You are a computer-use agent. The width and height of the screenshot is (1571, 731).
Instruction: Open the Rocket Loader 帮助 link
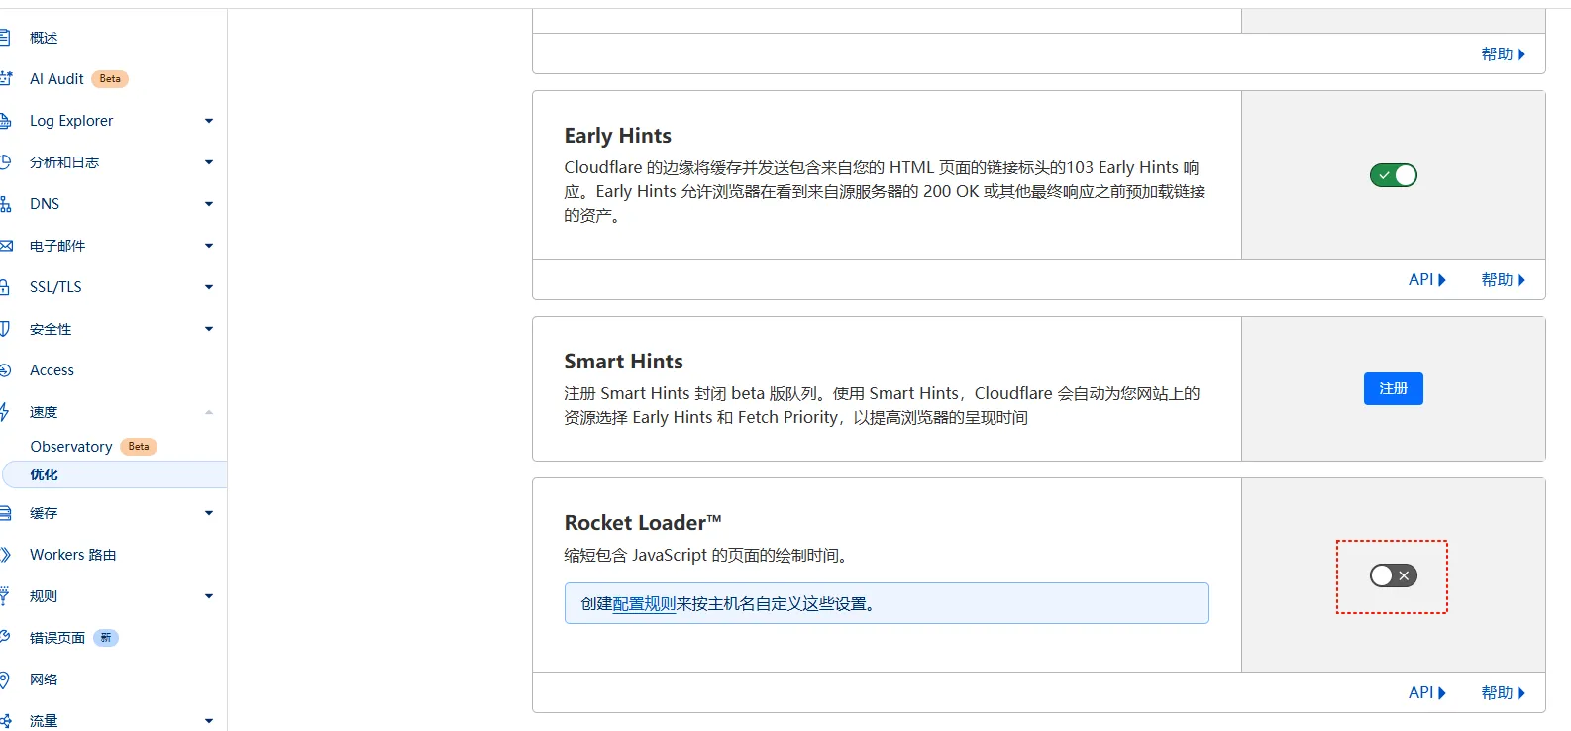coord(1504,693)
